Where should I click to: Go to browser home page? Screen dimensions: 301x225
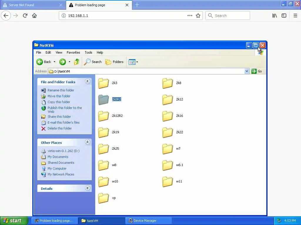(34, 16)
